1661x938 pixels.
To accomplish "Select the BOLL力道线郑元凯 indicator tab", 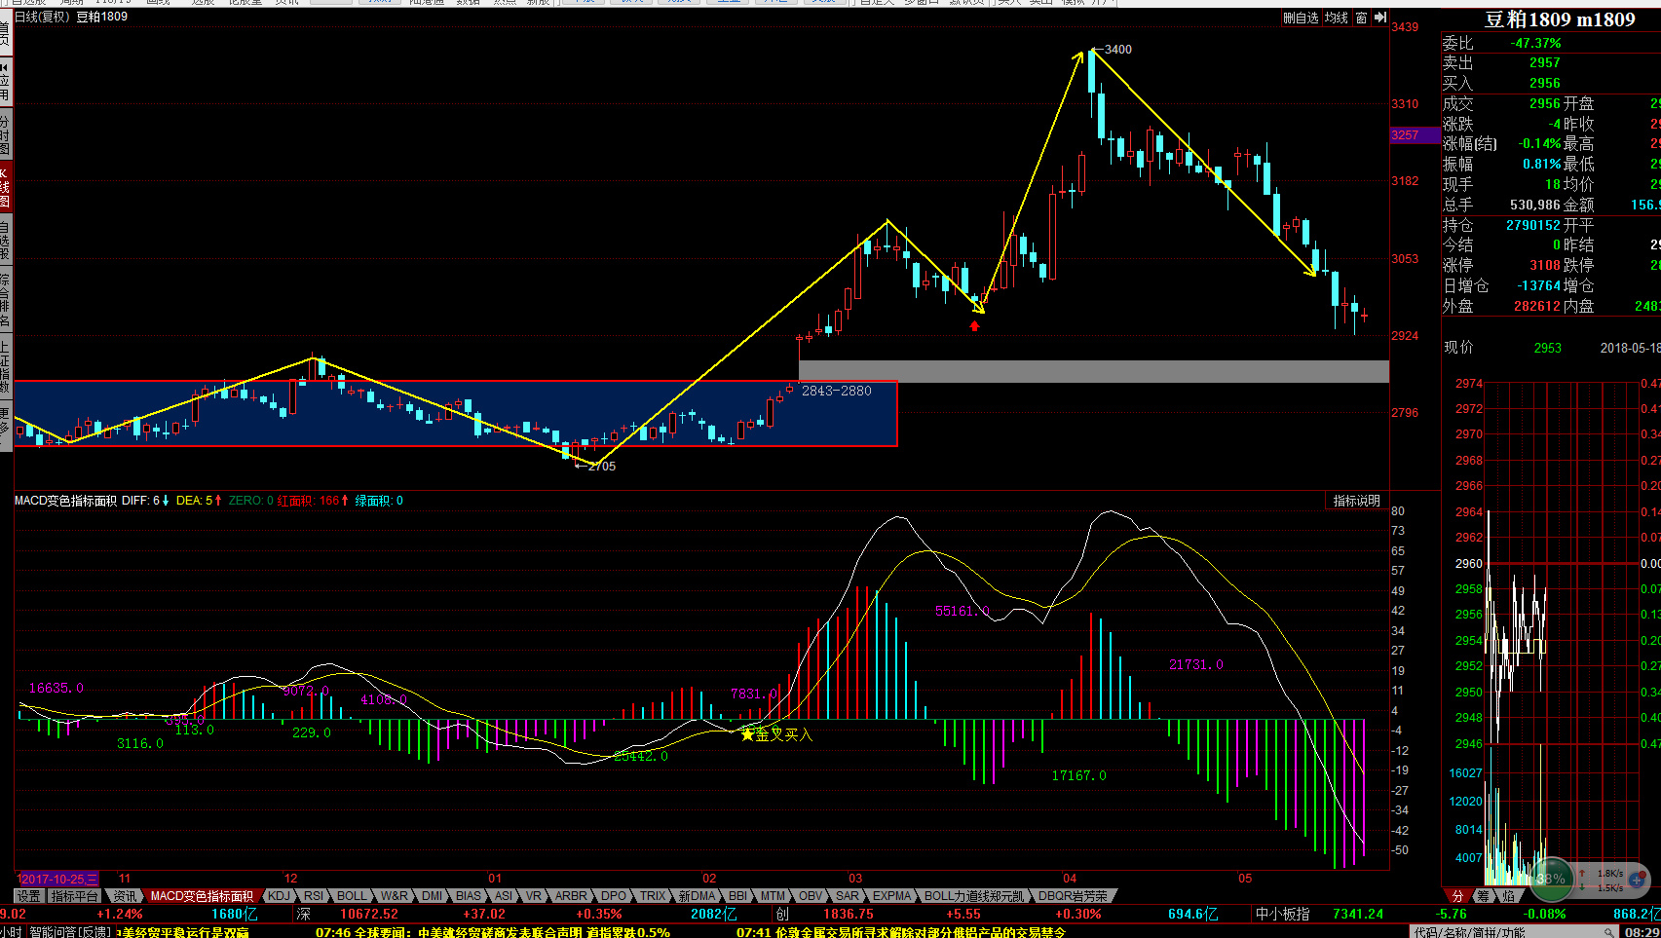I will point(974,896).
